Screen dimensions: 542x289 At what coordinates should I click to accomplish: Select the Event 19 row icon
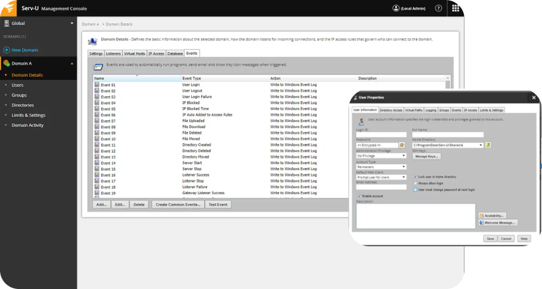(97, 193)
